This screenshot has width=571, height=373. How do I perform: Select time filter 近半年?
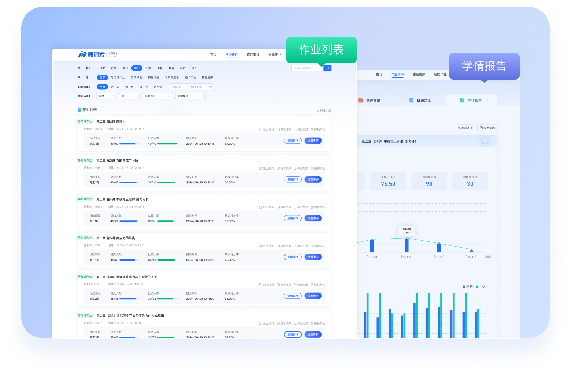coord(158,87)
